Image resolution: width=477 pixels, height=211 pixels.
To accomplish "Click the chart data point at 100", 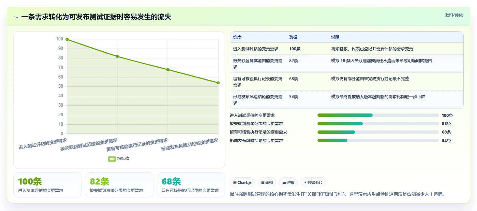I will [x=67, y=39].
